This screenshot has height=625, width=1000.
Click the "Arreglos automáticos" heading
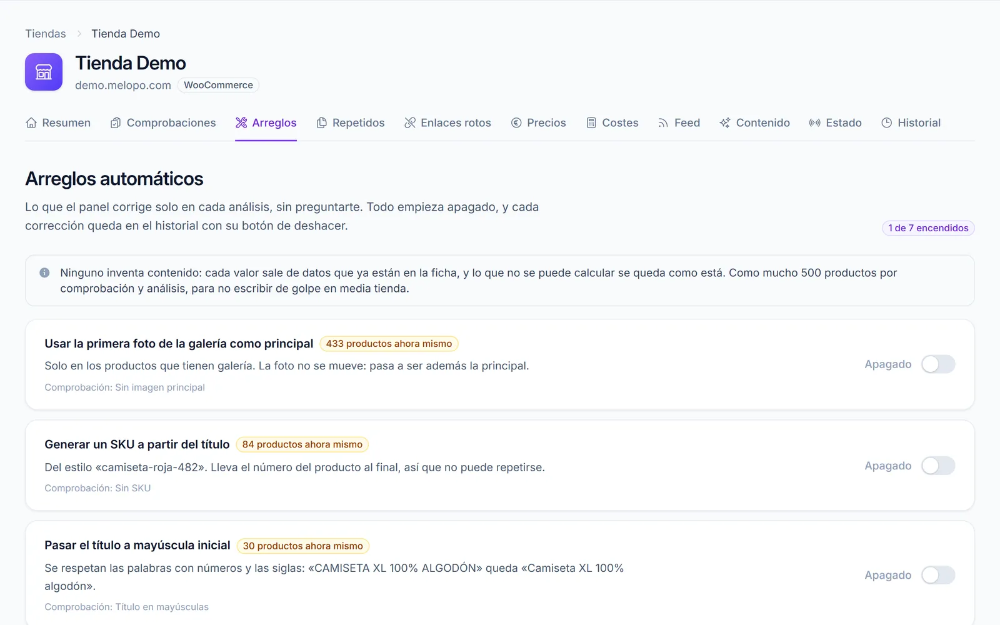coord(114,179)
